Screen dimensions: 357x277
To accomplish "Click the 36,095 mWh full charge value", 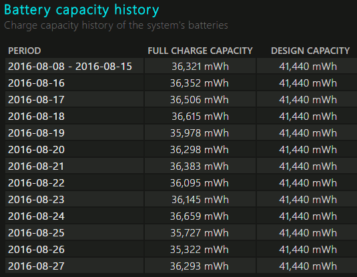I will click(200, 182).
